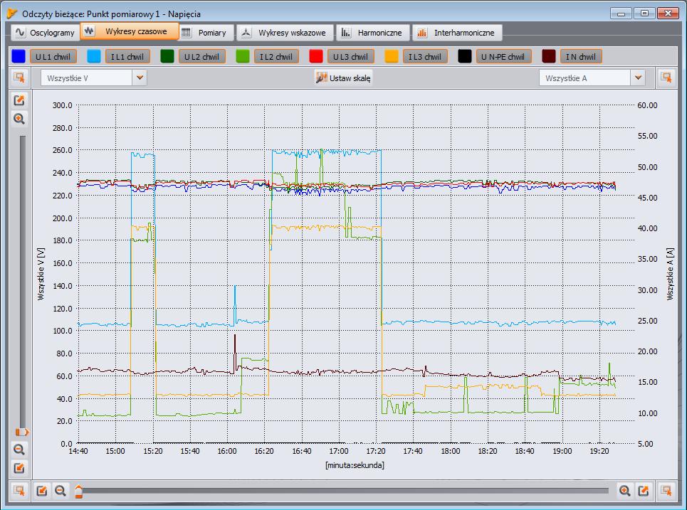Click the orange I L3 color swatch
Image resolution: width=687 pixels, height=510 pixels.
coord(392,56)
